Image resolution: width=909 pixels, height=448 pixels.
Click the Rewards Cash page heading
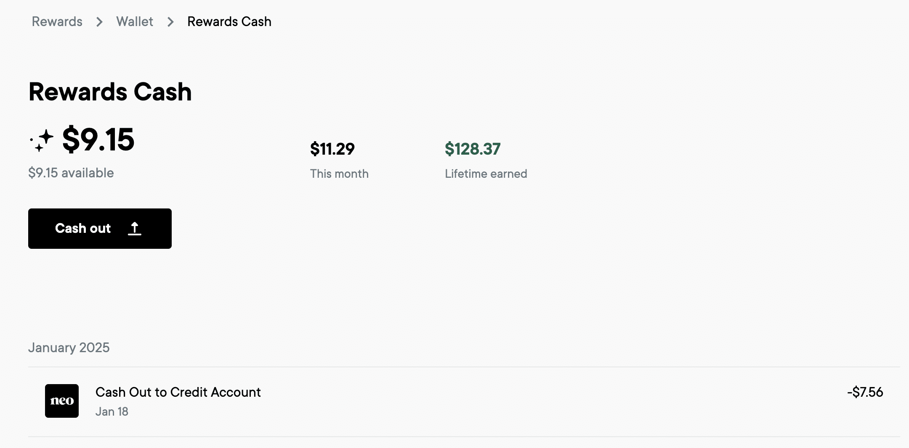click(110, 92)
